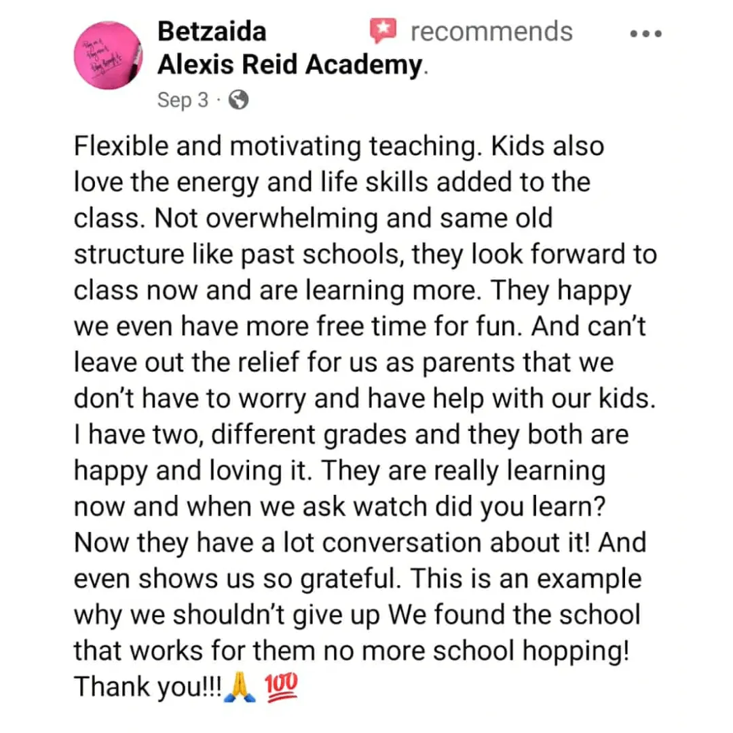Image resolution: width=733 pixels, height=733 pixels.
Task: Open the Betzaida profile name link
Action: (x=212, y=32)
